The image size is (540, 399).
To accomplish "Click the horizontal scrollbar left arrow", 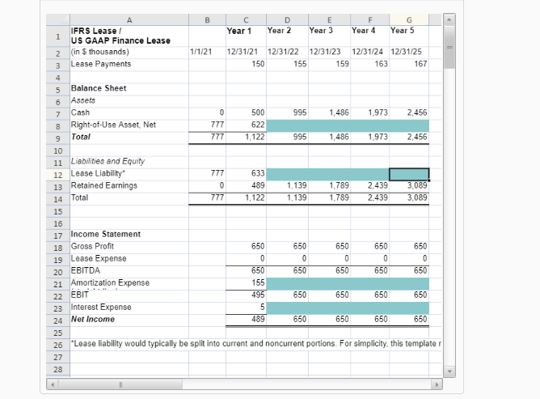I will pyautogui.click(x=53, y=384).
